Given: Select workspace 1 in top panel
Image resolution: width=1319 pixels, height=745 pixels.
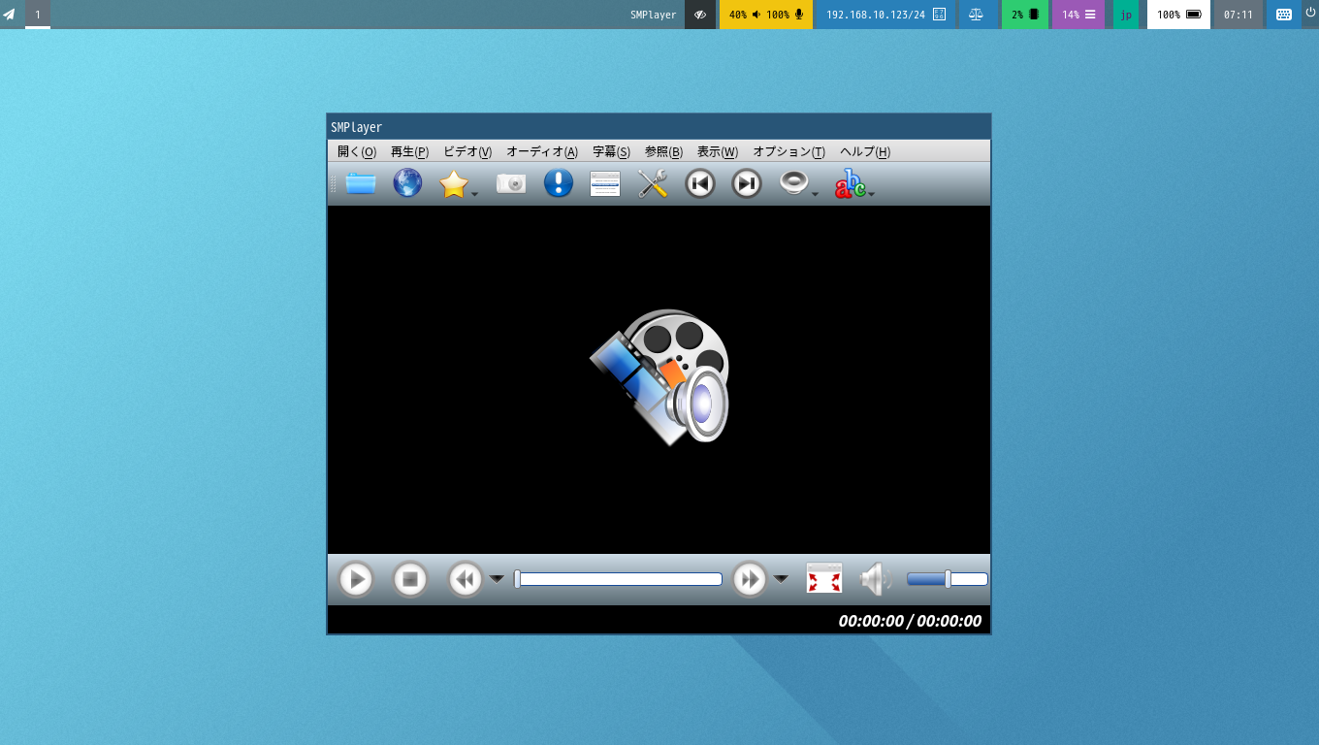Looking at the screenshot, I should pyautogui.click(x=38, y=15).
